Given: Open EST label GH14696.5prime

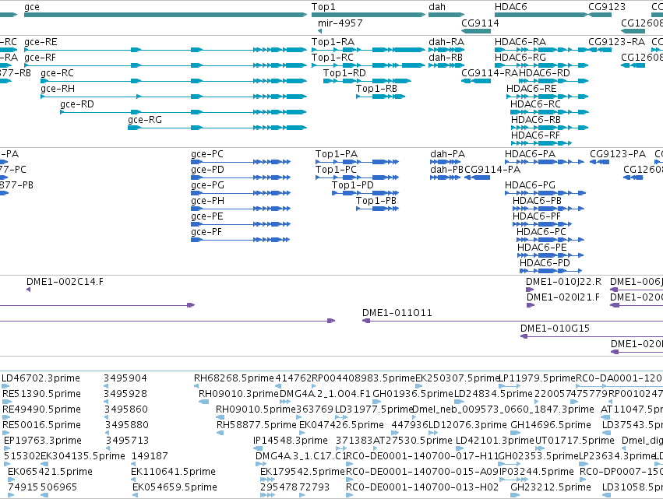Looking at the screenshot, I should (551, 426).
